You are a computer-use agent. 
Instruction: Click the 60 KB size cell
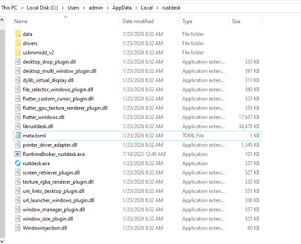click(x=253, y=228)
